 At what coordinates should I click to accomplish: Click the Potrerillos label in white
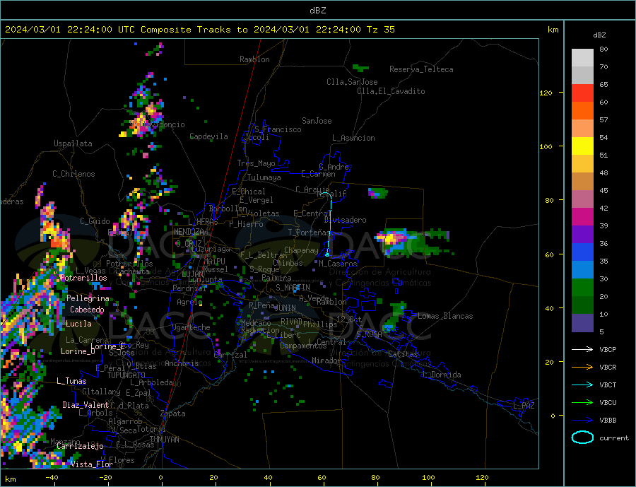tap(83, 278)
